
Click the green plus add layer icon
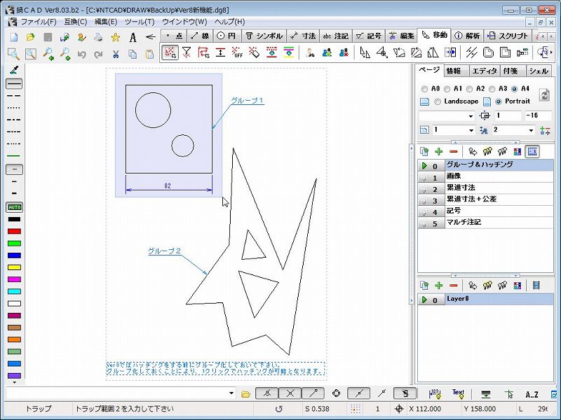coord(439,286)
